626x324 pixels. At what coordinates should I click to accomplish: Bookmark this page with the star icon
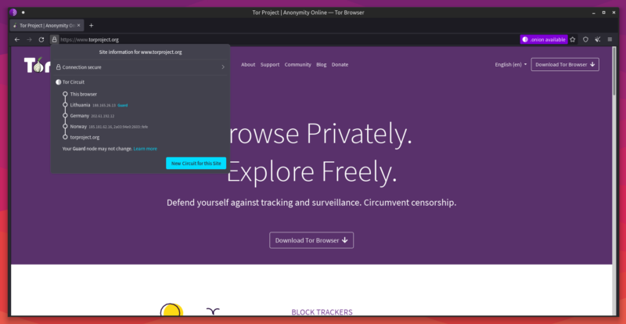coord(573,40)
